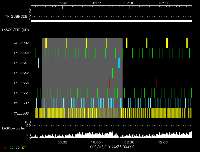Click the light cyan bar at OS_3341 row start
Viewport: 200px width, 152px height.
tap(38, 63)
